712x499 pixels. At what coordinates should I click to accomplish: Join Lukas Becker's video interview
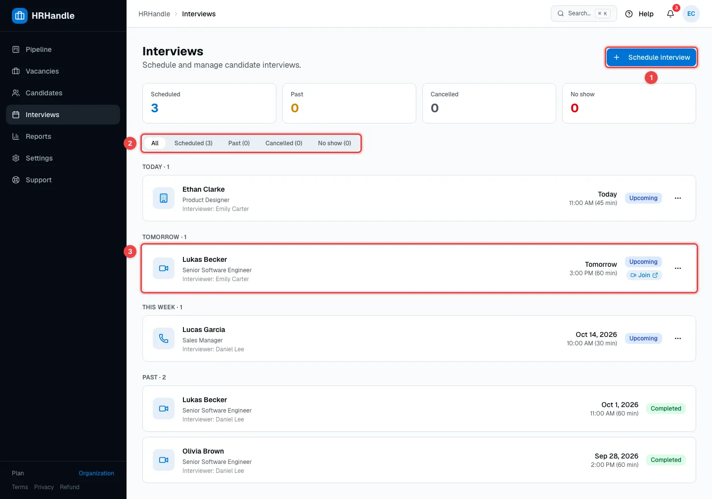tap(644, 275)
